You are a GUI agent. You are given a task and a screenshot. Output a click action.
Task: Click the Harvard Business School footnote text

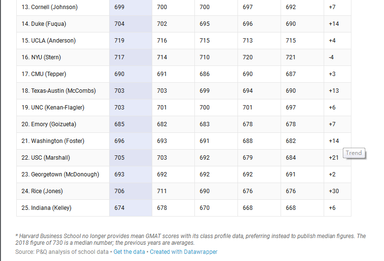click(x=191, y=239)
